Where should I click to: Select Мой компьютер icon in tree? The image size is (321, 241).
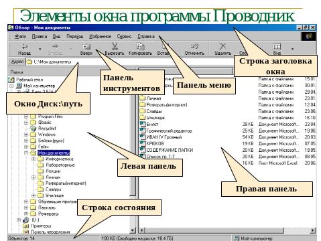click(x=19, y=86)
